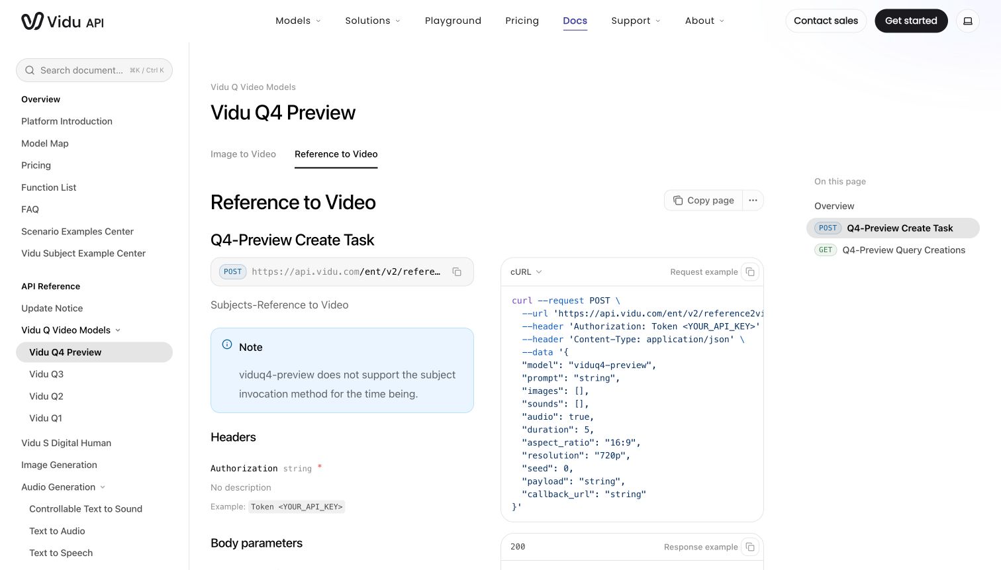Change the cURL language selector
This screenshot has height=570, width=1001.
526,272
